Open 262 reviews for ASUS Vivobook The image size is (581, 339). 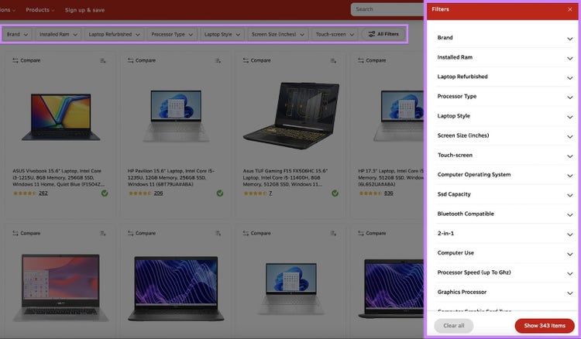(x=43, y=193)
